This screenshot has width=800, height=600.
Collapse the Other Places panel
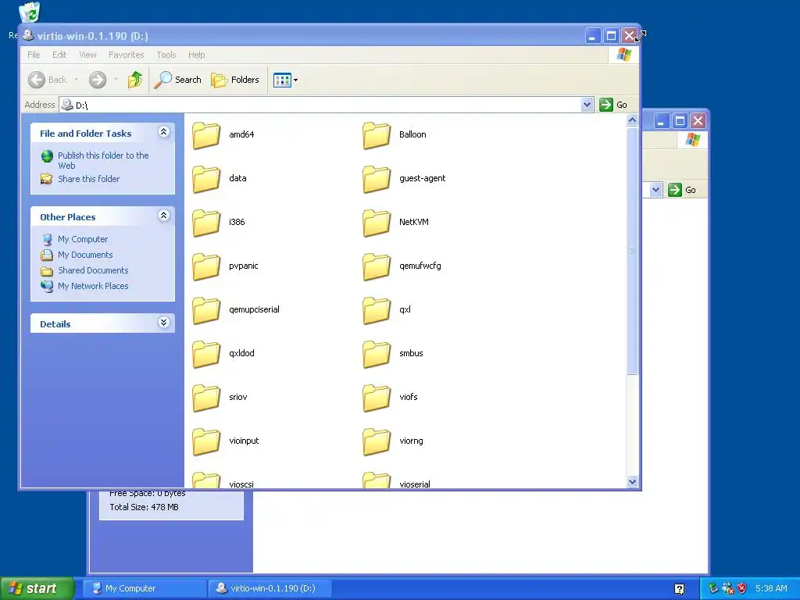point(163,216)
